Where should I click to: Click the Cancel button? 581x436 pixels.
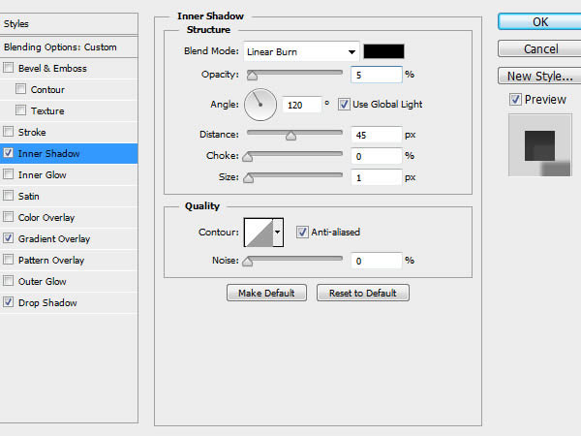point(540,49)
